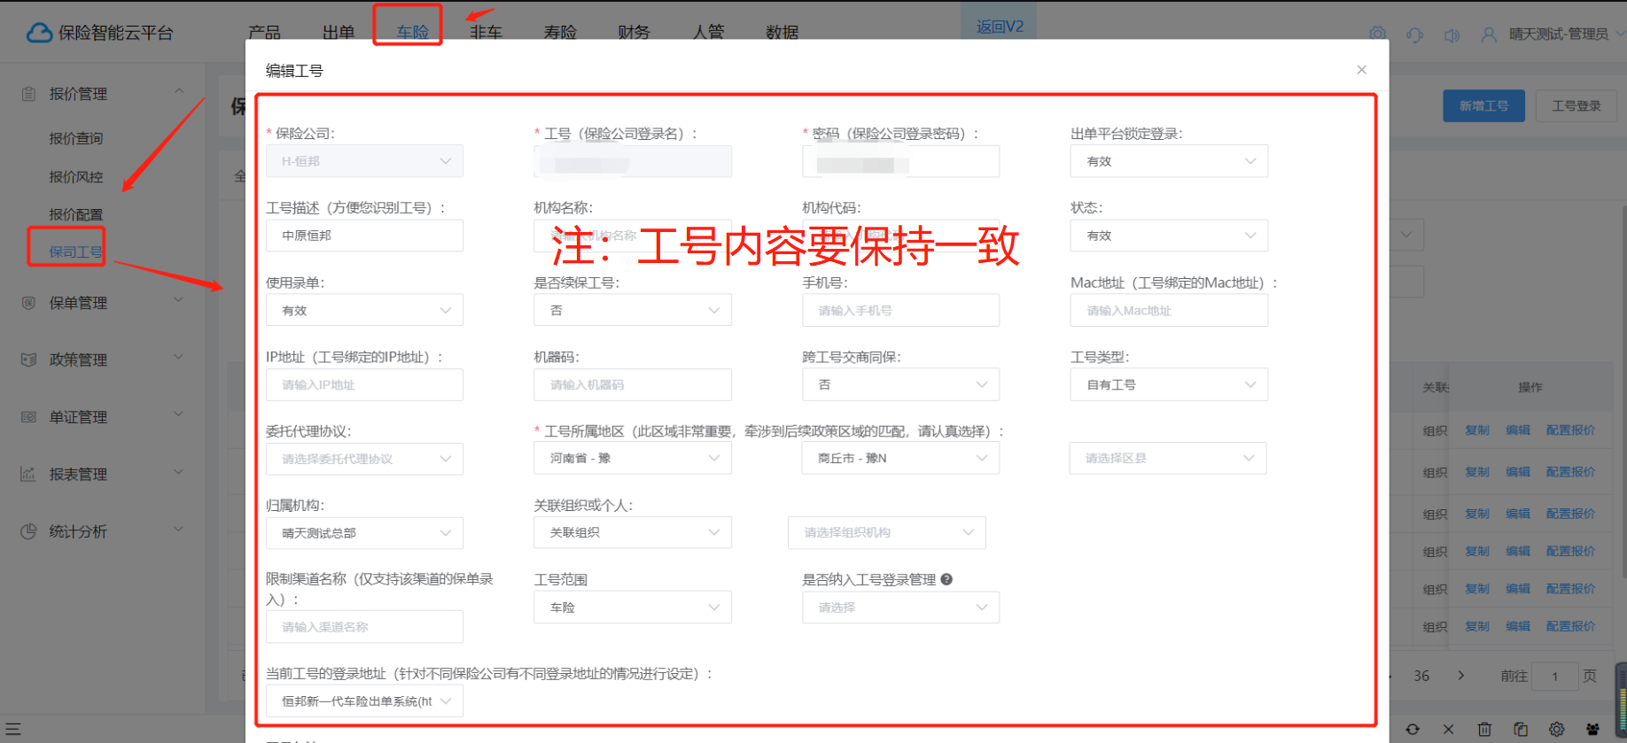The width and height of the screenshot is (1627, 743).
Task: Click the trash icon in bottom toolbar
Action: pos(1484,730)
